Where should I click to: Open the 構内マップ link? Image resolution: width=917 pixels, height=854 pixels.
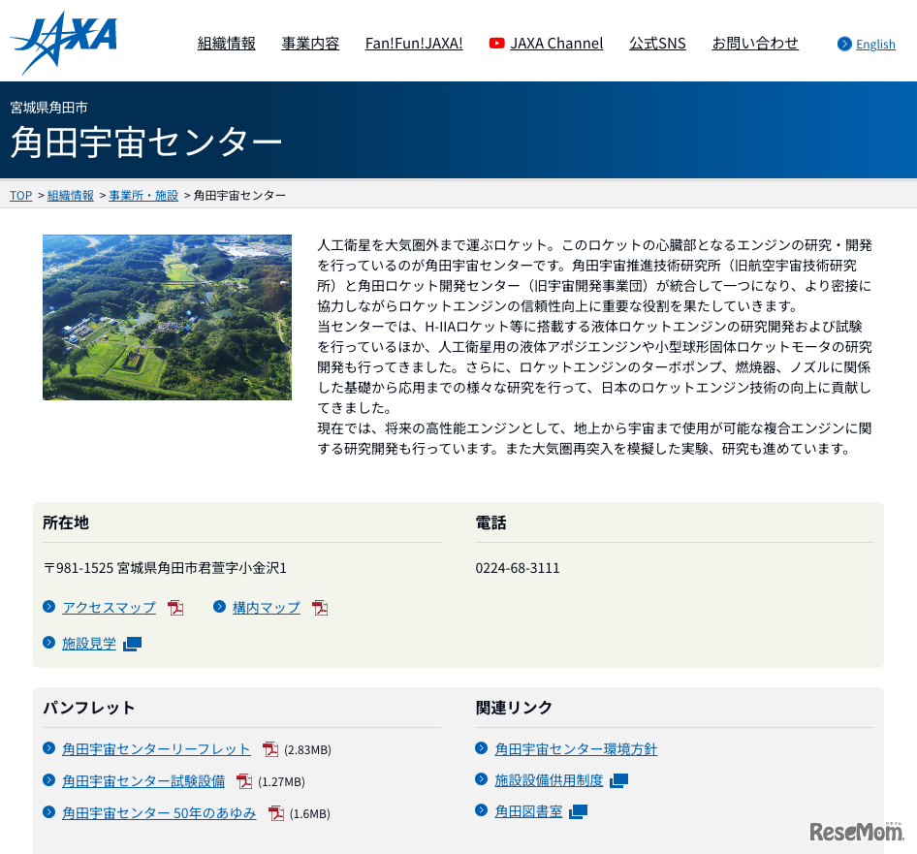pyautogui.click(x=267, y=608)
